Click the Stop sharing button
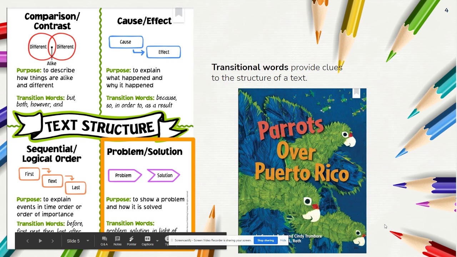 pos(266,240)
